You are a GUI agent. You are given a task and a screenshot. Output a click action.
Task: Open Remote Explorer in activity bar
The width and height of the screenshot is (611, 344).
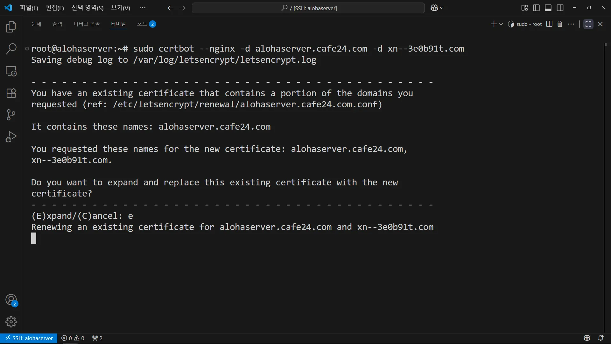[11, 71]
